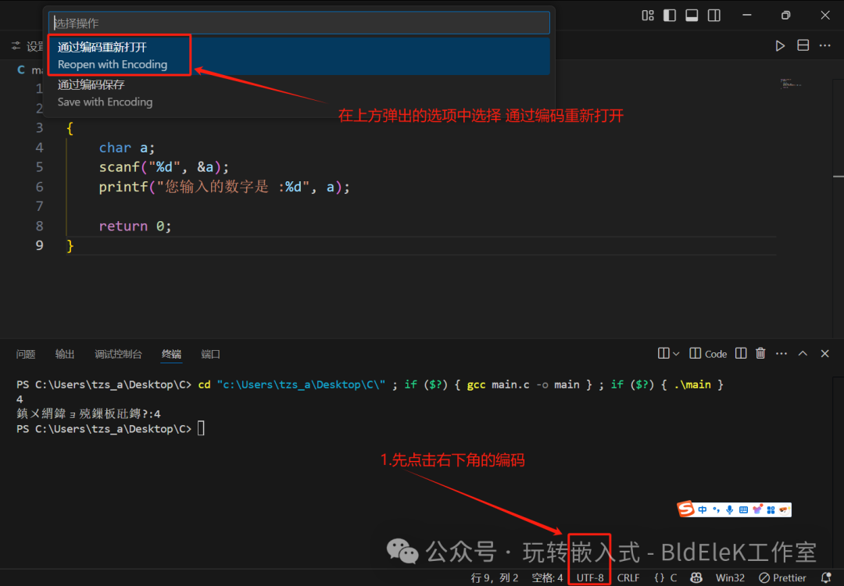Open Sogou toolbox grid icon
Screen dimensions: 844x586
[771, 509]
